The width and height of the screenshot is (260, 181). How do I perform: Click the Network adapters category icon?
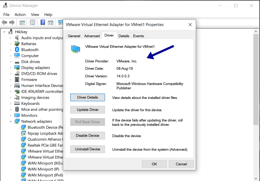(17, 121)
